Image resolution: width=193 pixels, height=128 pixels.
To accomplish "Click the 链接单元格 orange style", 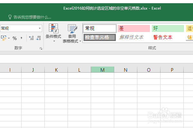I will coord(189,37).
